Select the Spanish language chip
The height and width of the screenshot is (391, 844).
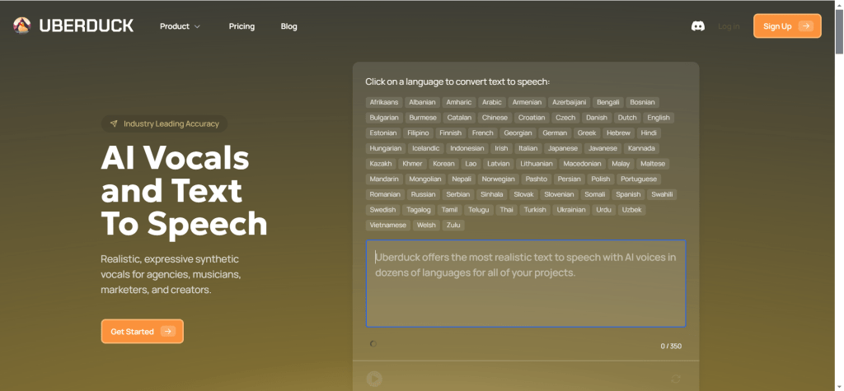pyautogui.click(x=628, y=194)
